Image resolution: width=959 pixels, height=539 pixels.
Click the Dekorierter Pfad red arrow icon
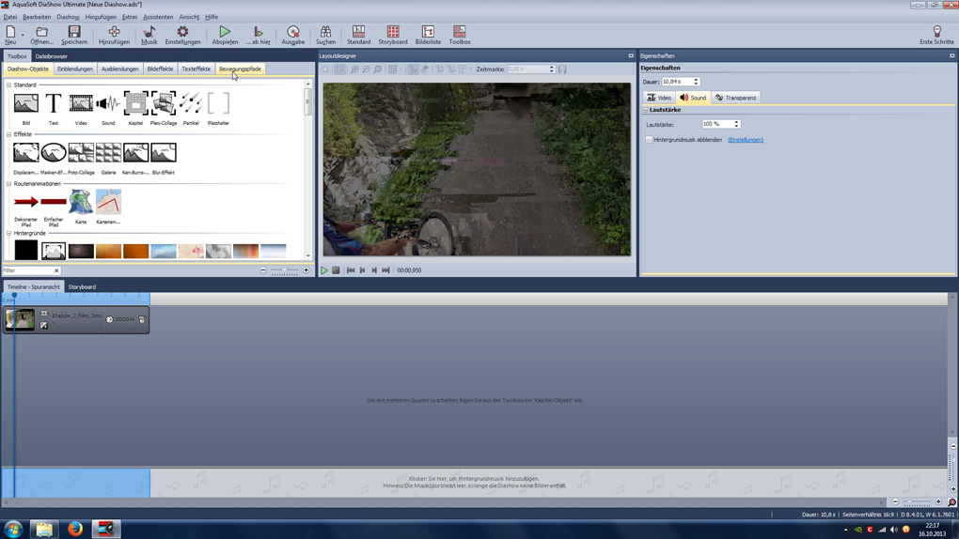point(26,202)
